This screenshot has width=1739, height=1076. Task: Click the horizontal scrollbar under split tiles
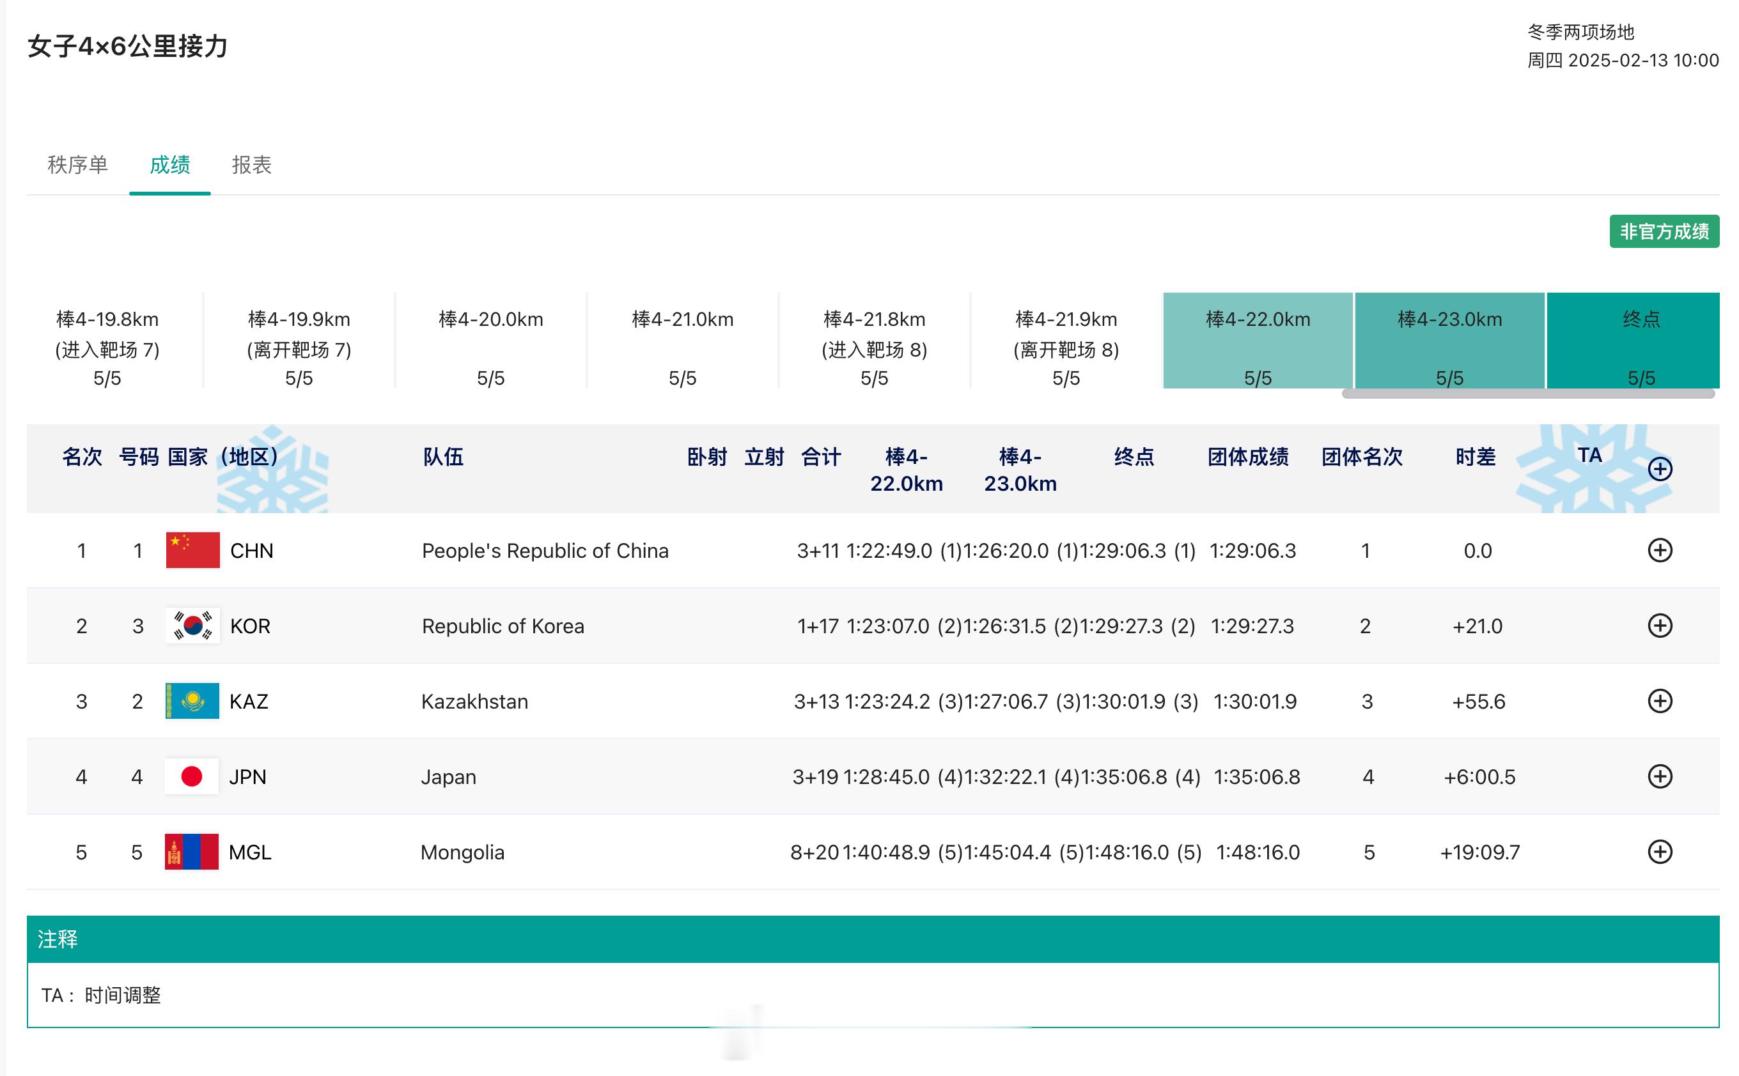point(1528,394)
